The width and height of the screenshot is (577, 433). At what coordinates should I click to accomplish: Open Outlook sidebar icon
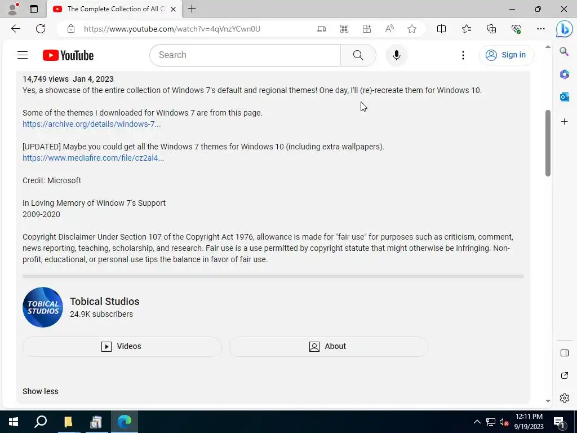[564, 97]
